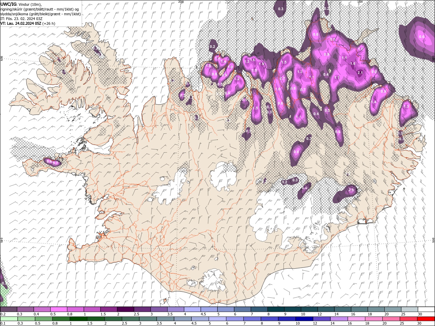Click the 2.1 snowfall value on map

point(361,73)
